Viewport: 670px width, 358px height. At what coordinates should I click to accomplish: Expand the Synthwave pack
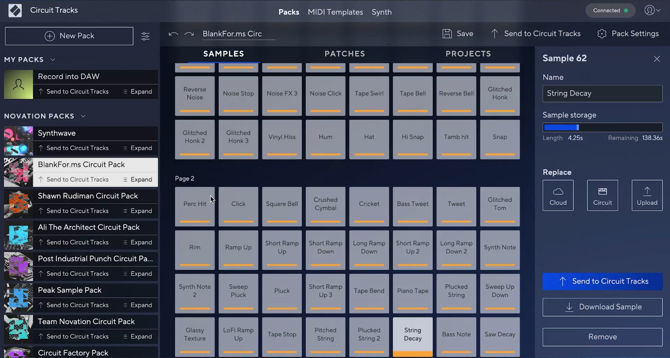click(138, 148)
